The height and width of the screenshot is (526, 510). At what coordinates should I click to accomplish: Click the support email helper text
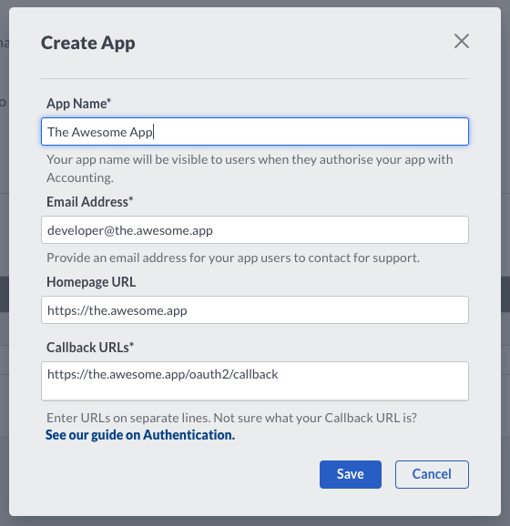(233, 258)
